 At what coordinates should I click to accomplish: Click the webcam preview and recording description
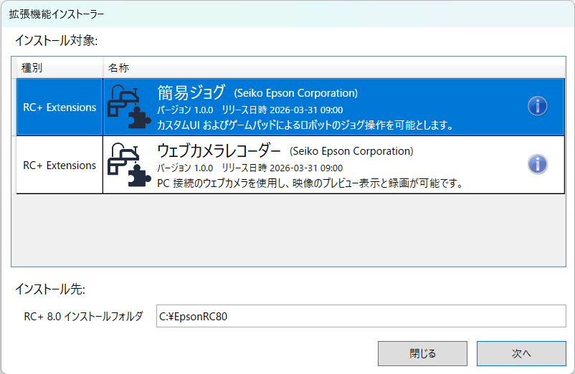pyautogui.click(x=308, y=183)
